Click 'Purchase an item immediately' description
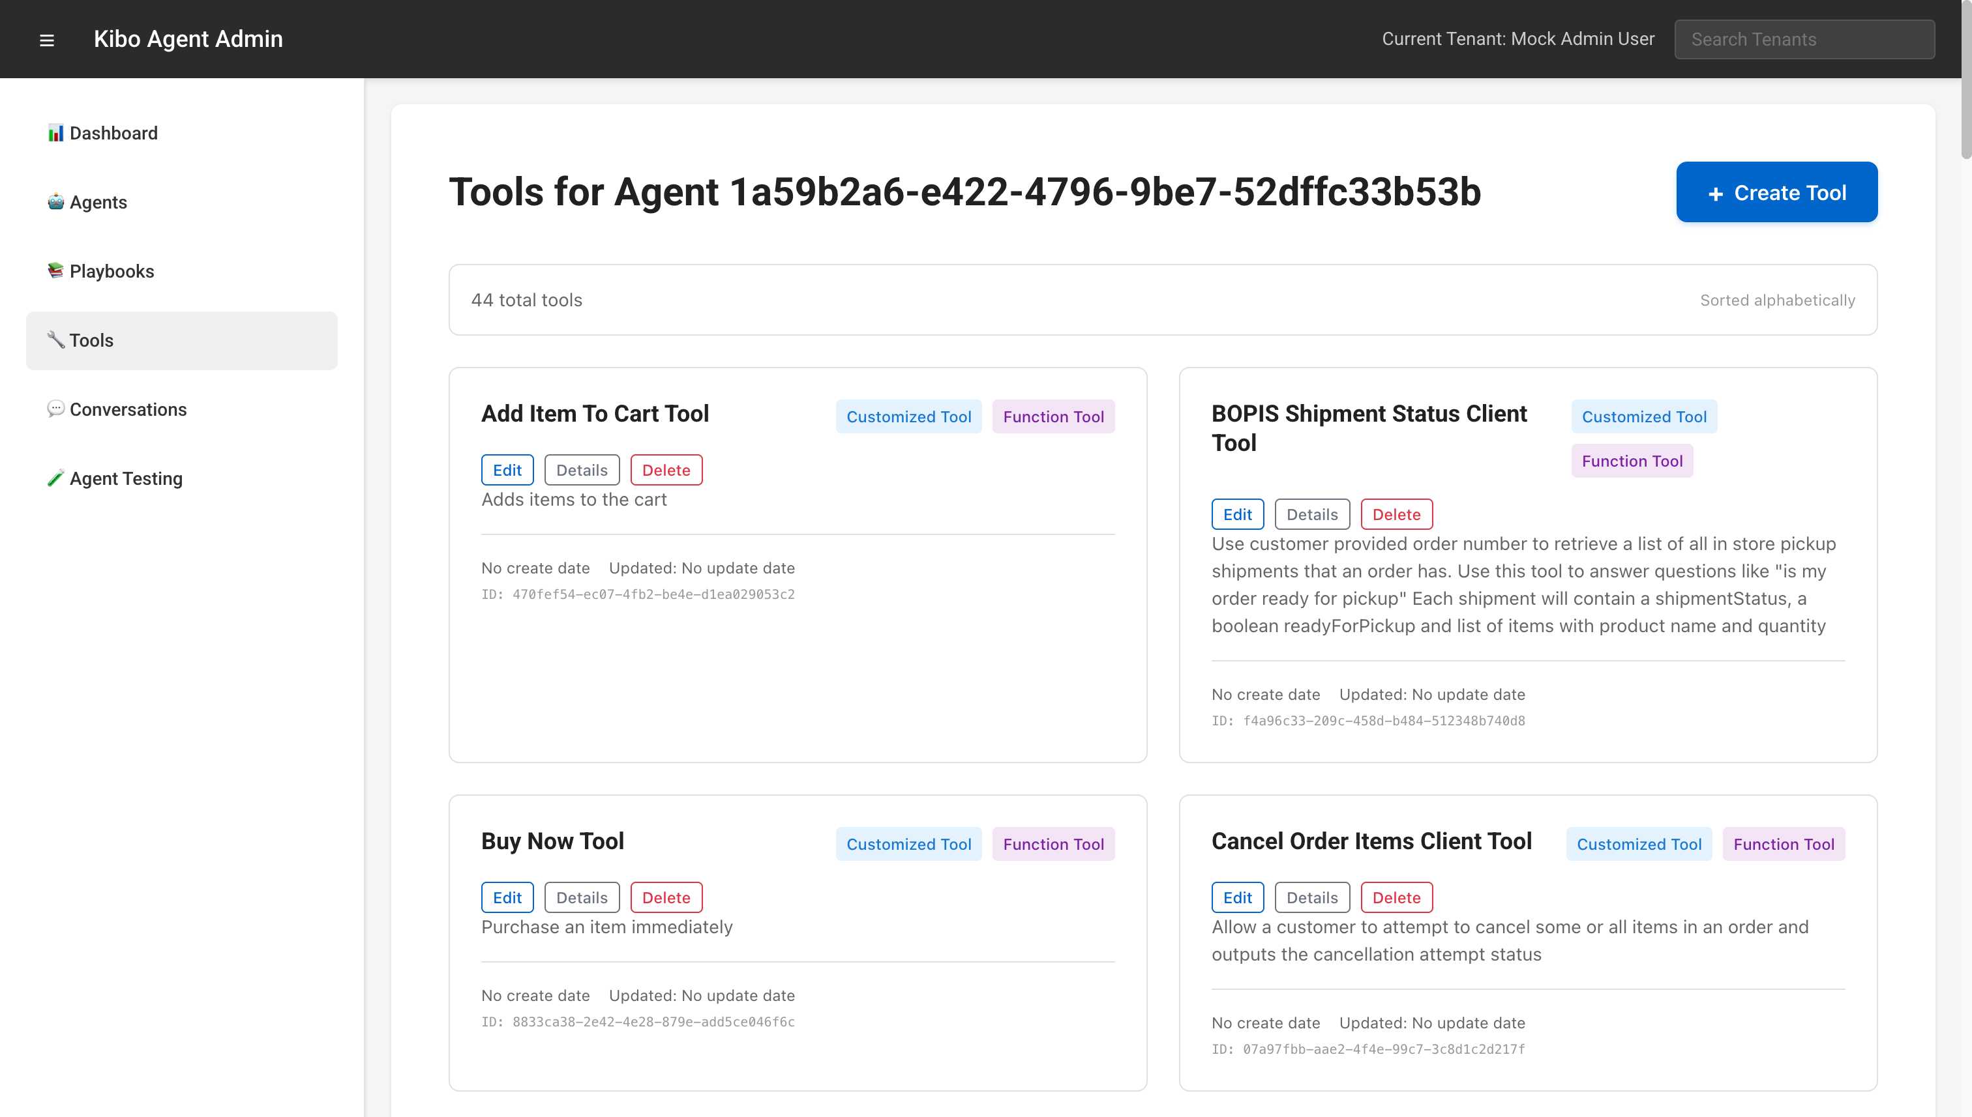The height and width of the screenshot is (1117, 1972). pos(606,927)
